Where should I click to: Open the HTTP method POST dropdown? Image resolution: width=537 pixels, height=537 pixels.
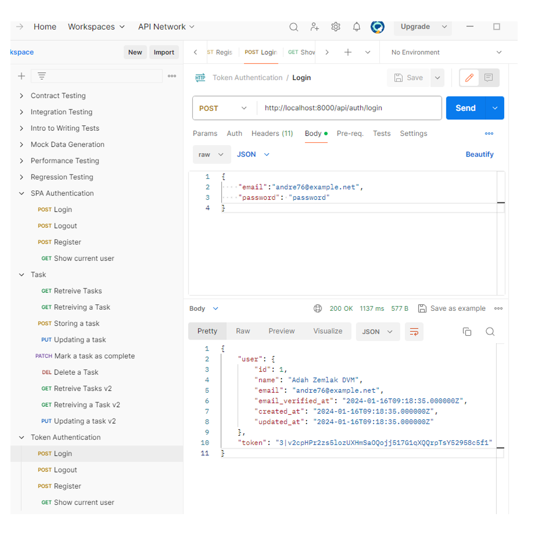223,108
